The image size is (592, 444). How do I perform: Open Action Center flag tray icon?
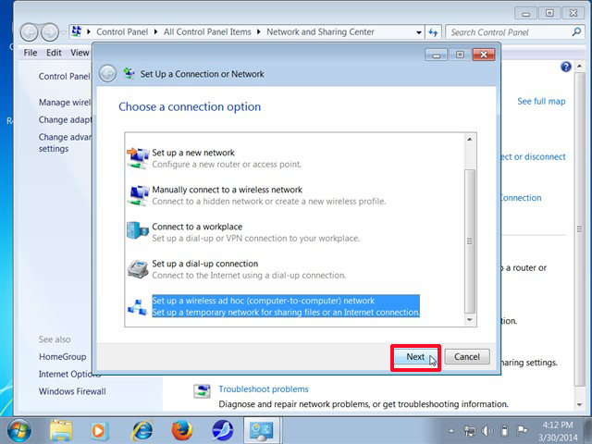click(522, 430)
